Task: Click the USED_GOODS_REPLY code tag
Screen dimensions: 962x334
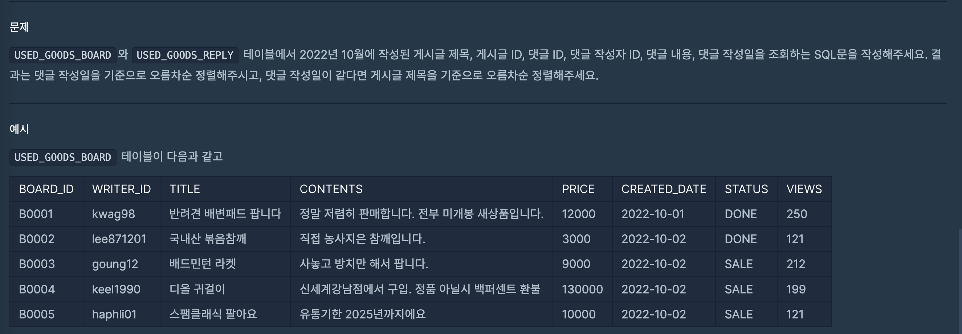Action: point(185,55)
